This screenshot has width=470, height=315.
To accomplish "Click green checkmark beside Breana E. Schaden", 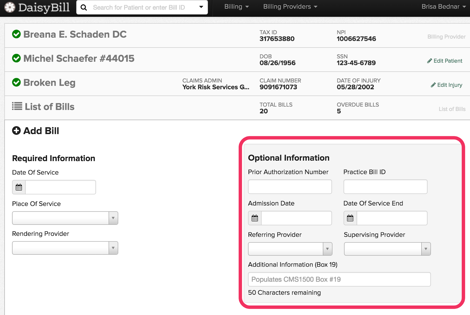I will [x=16, y=34].
